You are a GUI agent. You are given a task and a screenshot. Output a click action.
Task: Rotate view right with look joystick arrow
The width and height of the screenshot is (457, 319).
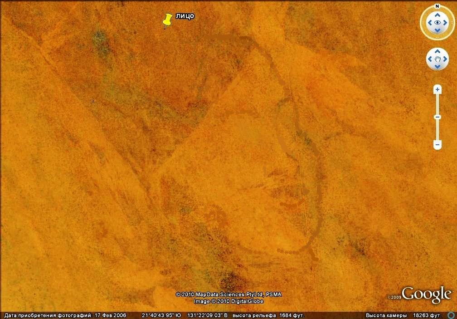[445, 23]
